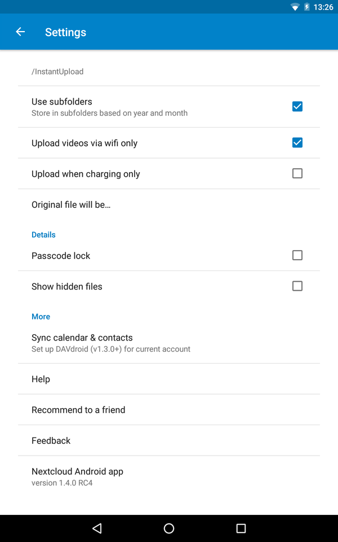Change the /InstantUpload folder path
Viewport: 338px width, 542px height.
[57, 72]
